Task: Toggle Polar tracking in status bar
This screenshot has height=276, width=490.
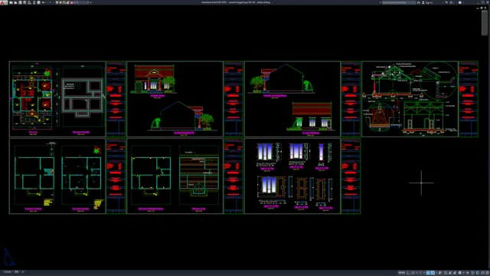Action: [413, 273]
